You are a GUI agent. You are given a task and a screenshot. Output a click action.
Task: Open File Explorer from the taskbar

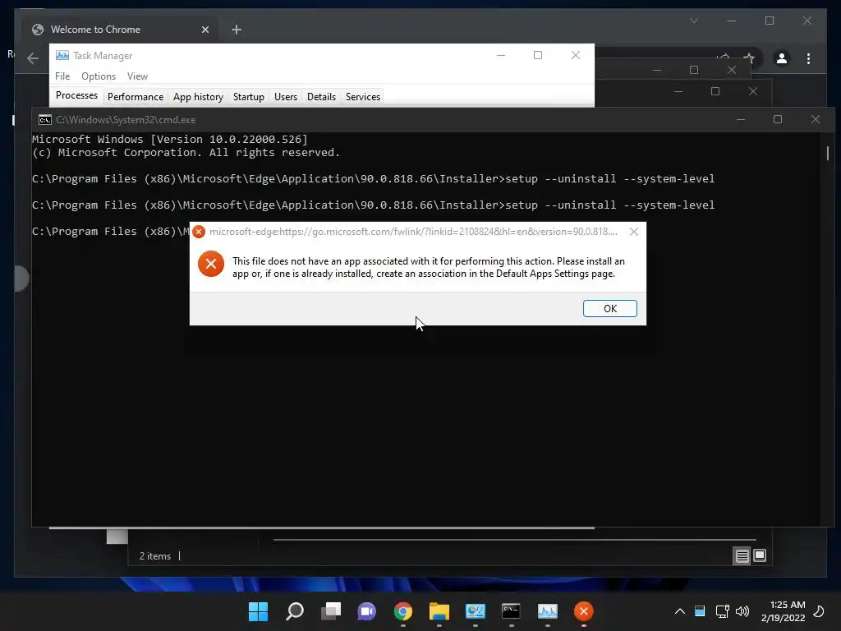pyautogui.click(x=439, y=611)
